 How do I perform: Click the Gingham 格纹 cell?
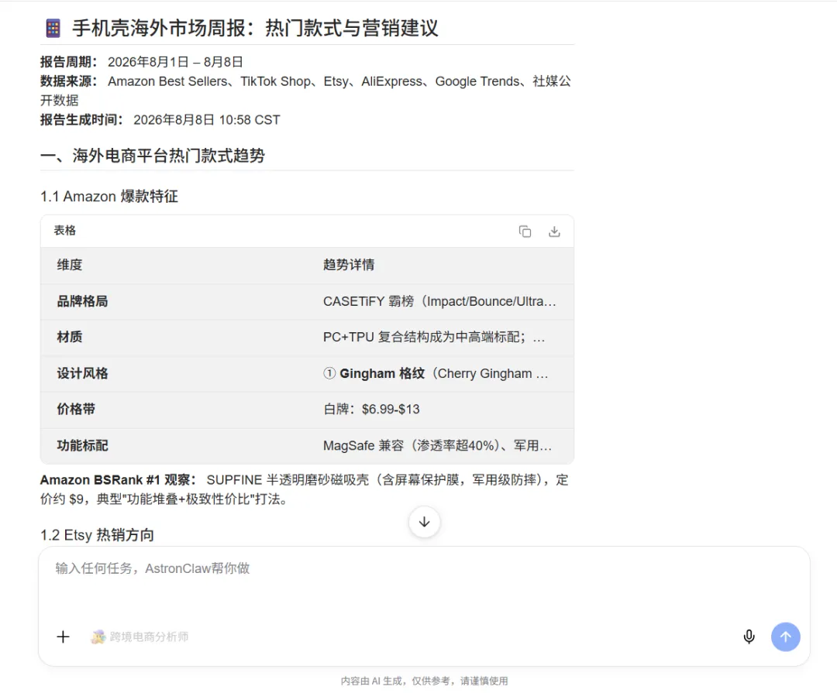[436, 373]
